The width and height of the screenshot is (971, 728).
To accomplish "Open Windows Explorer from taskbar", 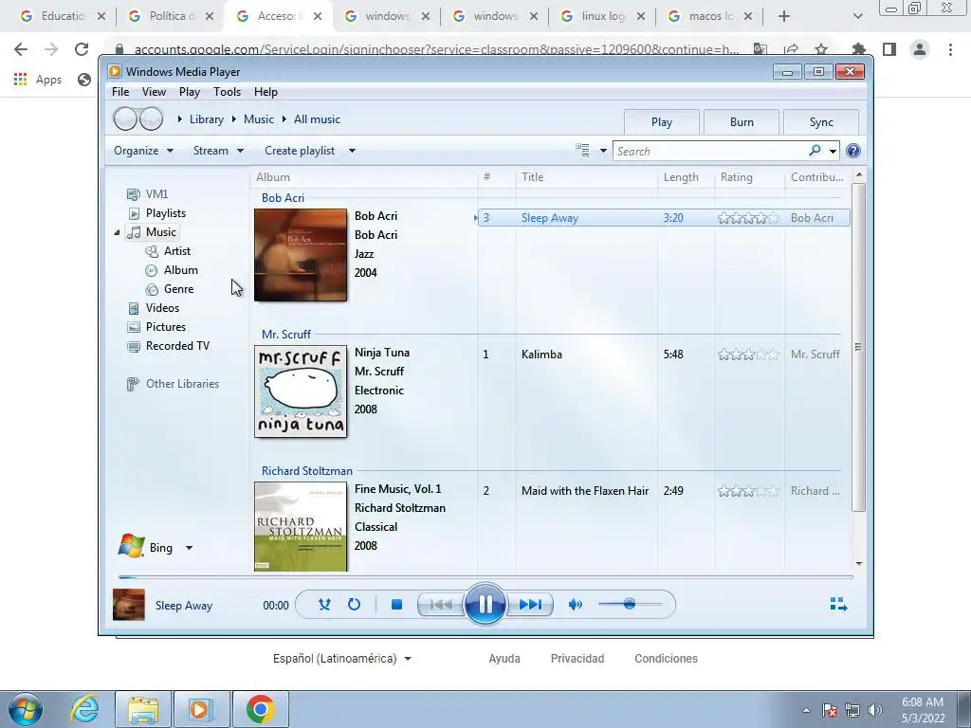I will [x=143, y=709].
